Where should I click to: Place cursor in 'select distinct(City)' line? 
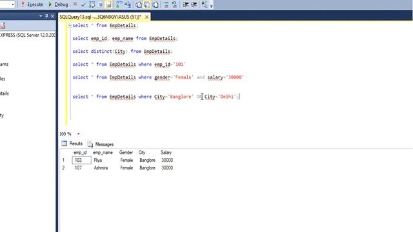point(123,52)
